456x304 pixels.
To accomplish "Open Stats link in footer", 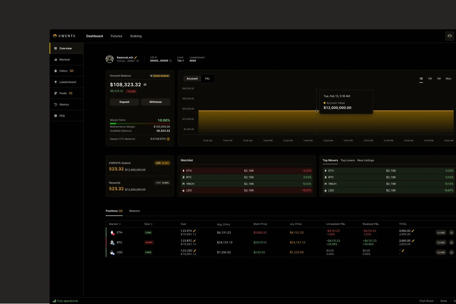I will click(443, 301).
